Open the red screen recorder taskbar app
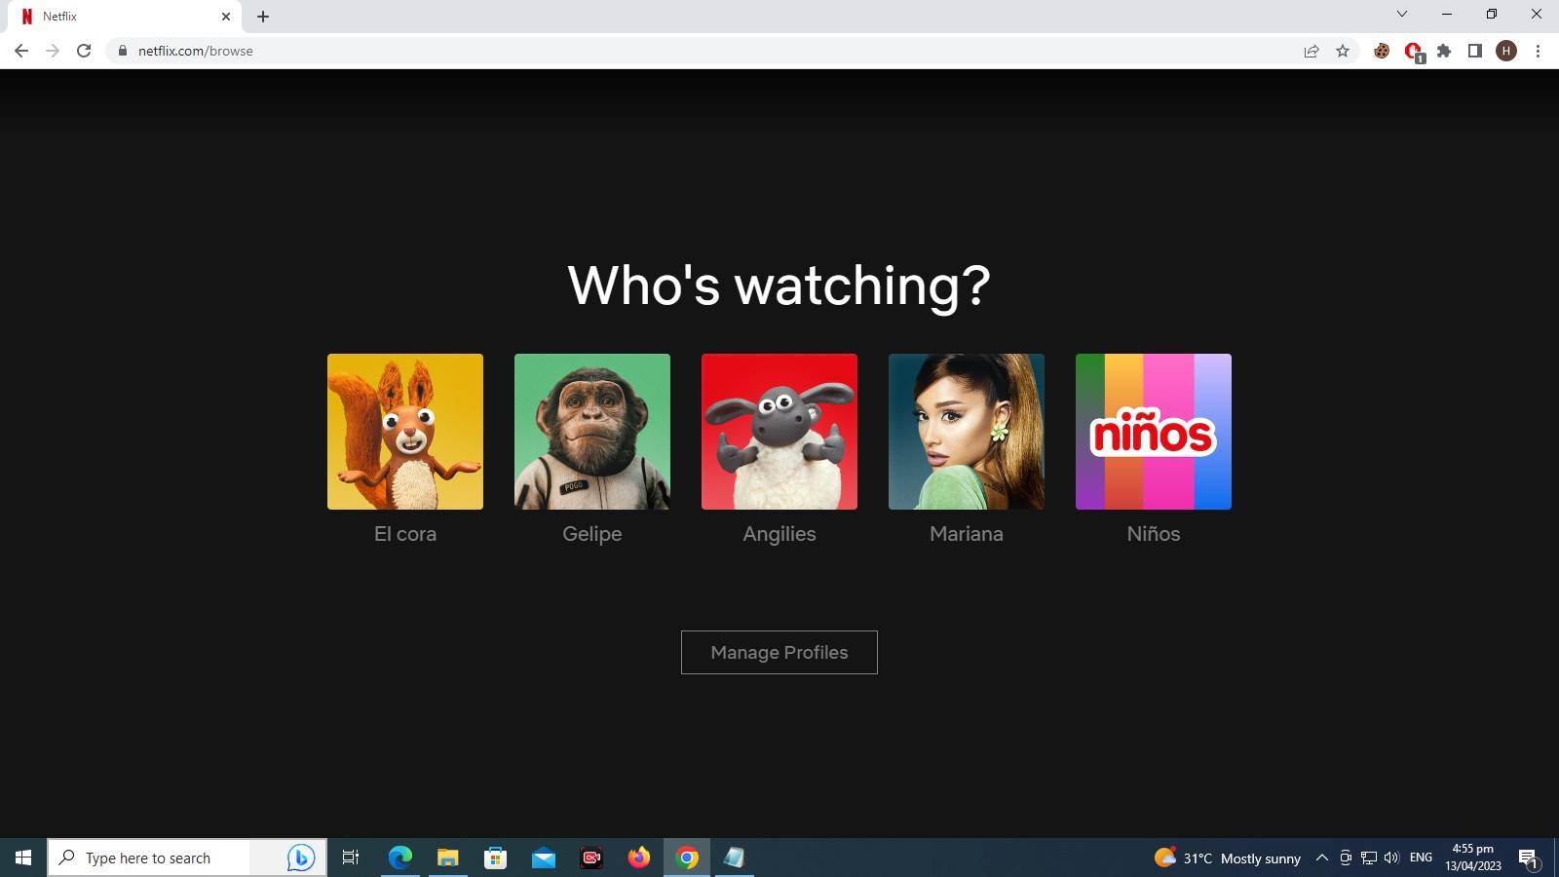 [x=591, y=858]
